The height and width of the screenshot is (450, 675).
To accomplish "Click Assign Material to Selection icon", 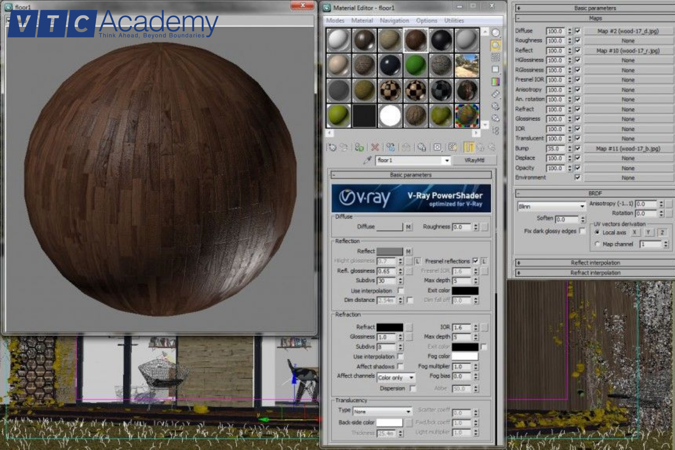I will 359,147.
